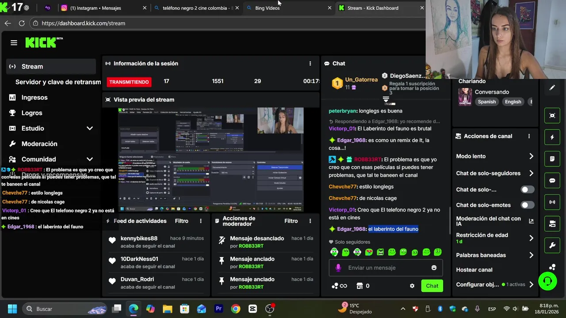Screen dimensions: 566x318
Task: Open the Filtro for Feed de actividades
Action: pos(182,221)
